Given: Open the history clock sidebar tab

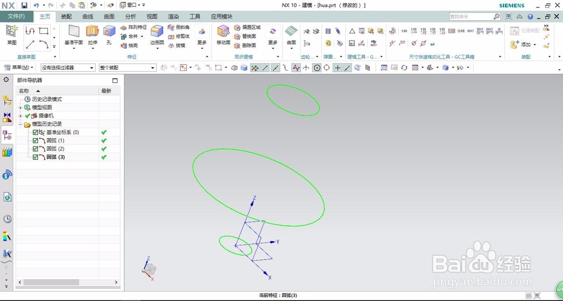Looking at the screenshot, I should tap(7, 219).
